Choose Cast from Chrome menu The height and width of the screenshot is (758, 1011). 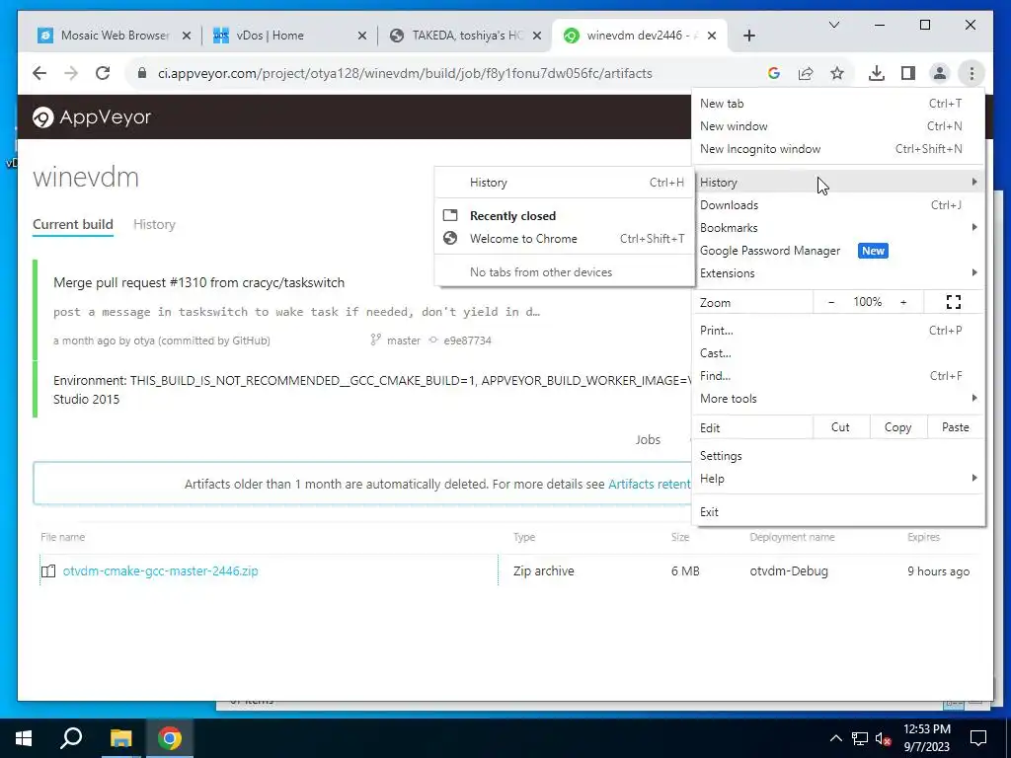pyautogui.click(x=837, y=353)
